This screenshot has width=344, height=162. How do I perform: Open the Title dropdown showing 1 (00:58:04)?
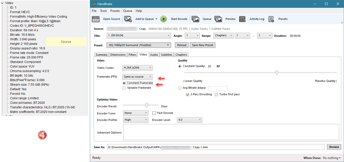tap(139, 36)
